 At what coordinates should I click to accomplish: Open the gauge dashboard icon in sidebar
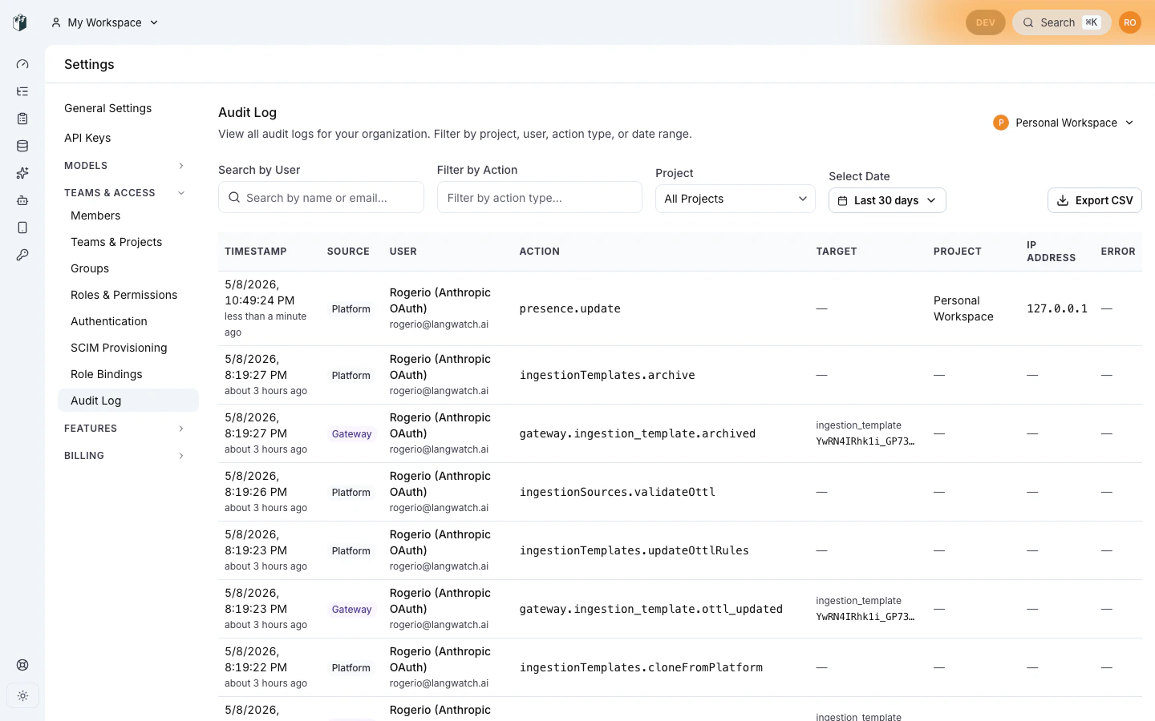coord(22,64)
